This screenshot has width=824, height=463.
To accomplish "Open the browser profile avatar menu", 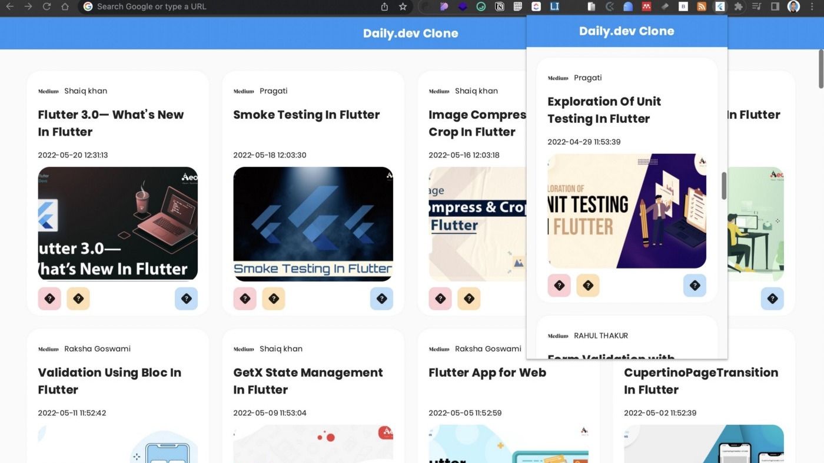I will point(794,6).
